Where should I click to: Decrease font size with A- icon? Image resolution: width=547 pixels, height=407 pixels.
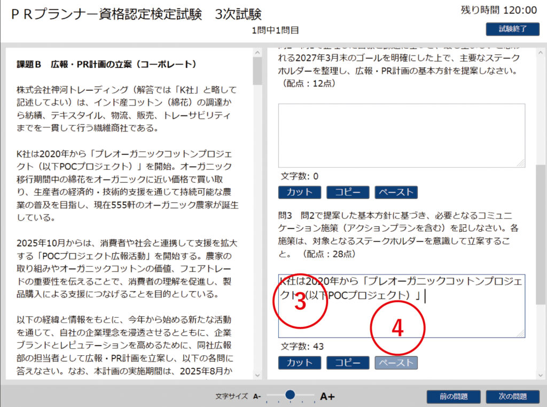click(x=257, y=396)
